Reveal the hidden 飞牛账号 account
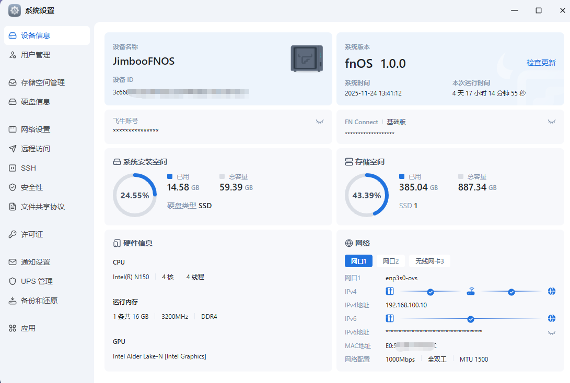 tap(320, 121)
